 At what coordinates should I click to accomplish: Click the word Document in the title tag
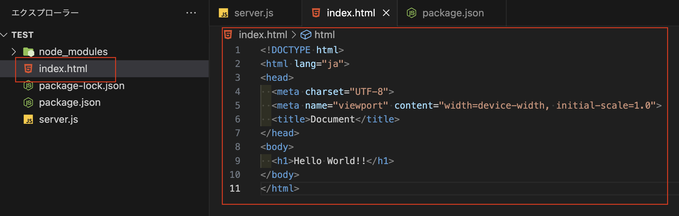tap(333, 119)
